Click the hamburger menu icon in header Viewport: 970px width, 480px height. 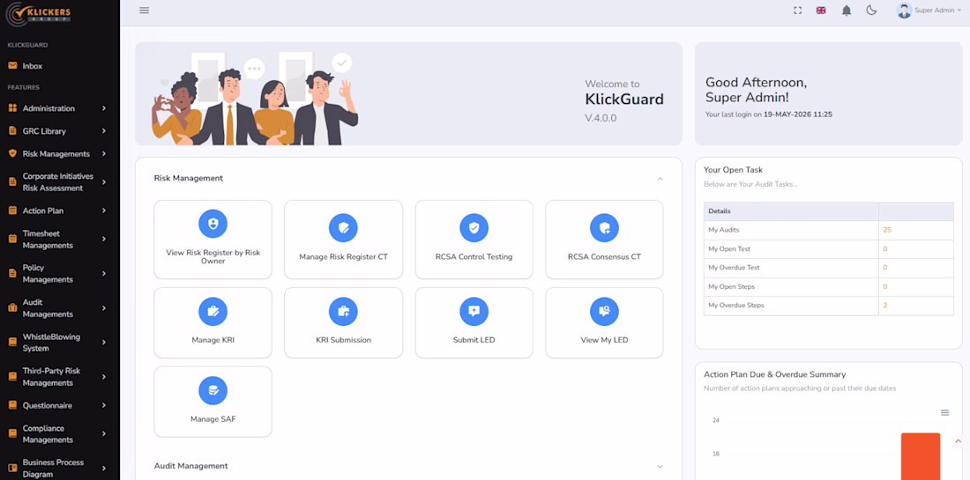tap(144, 10)
